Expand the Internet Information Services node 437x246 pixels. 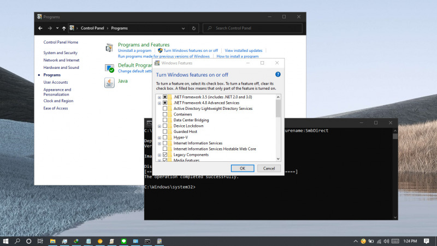(x=160, y=144)
